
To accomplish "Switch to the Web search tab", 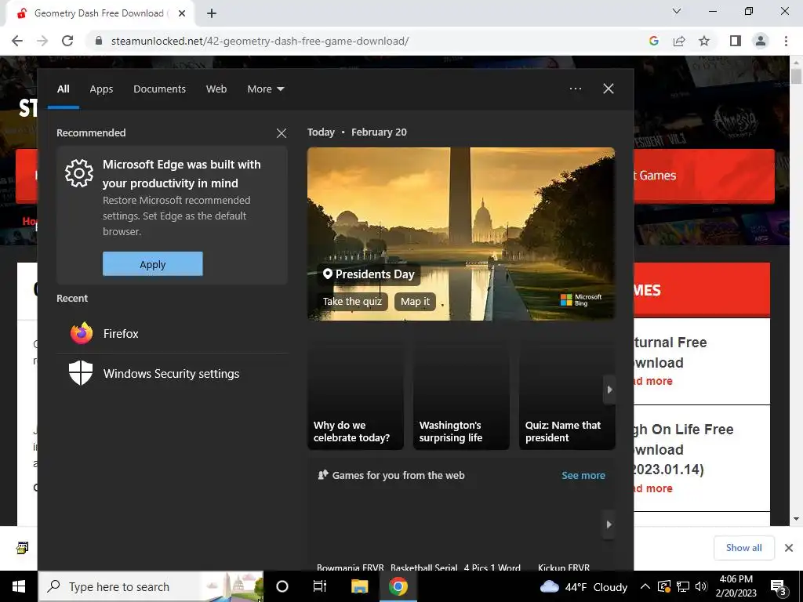I will [x=216, y=89].
